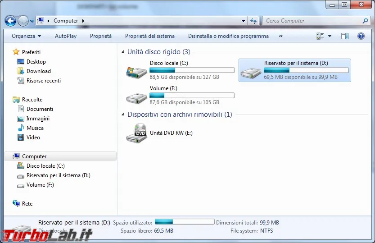375x243 pixels.
Task: Open Risorse recenti
Action: coord(44,81)
